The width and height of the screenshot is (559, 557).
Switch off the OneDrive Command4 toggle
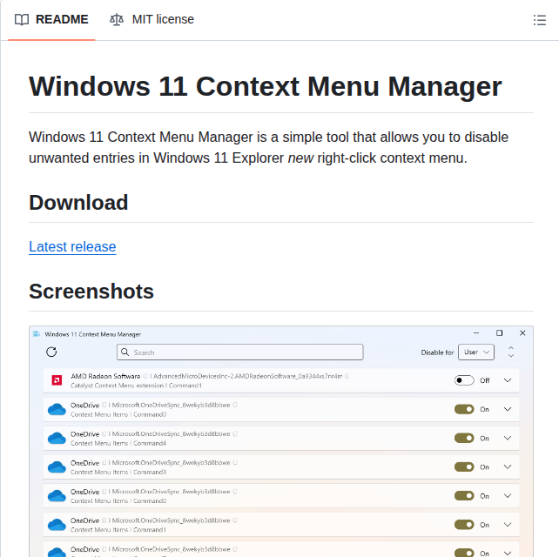(464, 438)
